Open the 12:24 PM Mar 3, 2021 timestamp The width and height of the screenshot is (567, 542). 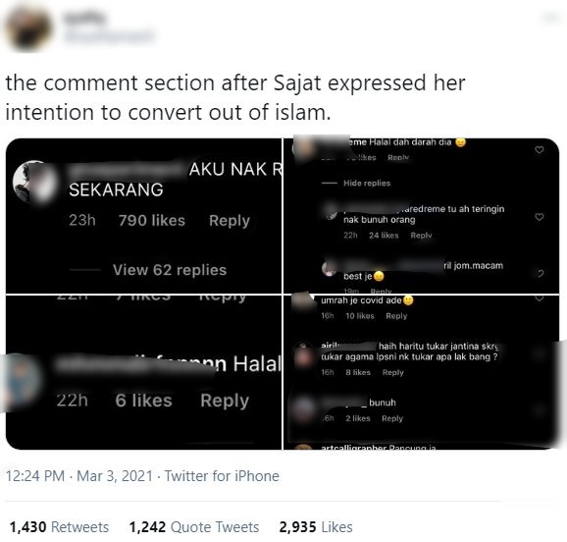coord(79,476)
